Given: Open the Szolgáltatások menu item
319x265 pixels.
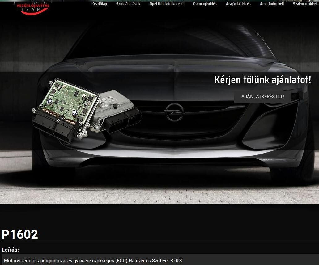Looking at the screenshot, I should coord(128,4).
